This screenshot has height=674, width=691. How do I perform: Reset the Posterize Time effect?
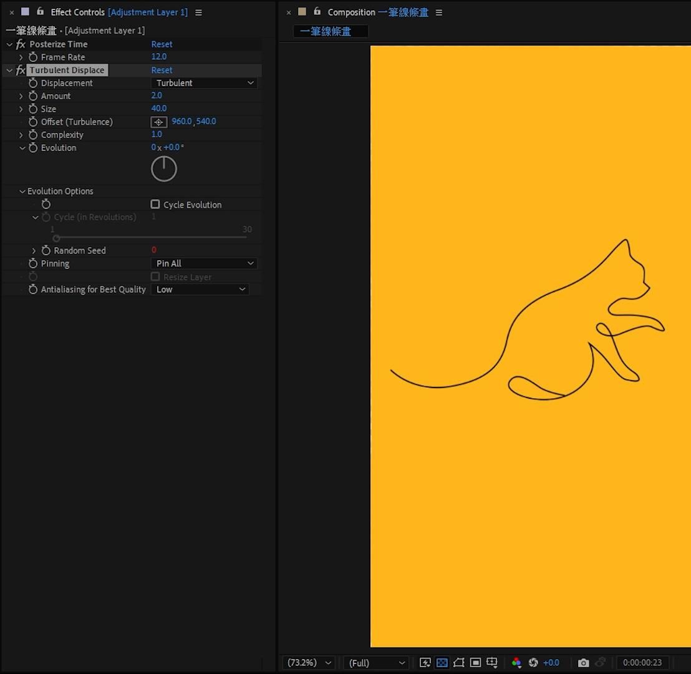162,44
